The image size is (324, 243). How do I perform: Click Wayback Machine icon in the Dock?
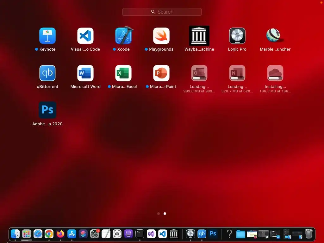[174, 234]
